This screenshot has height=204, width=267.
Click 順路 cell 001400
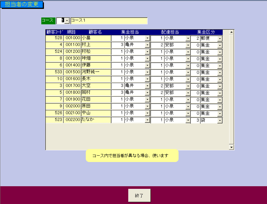(x=72, y=65)
